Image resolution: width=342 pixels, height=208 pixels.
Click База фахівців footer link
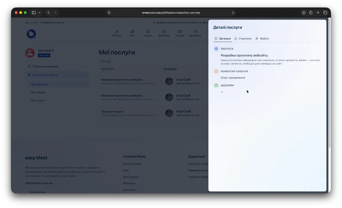(132, 164)
